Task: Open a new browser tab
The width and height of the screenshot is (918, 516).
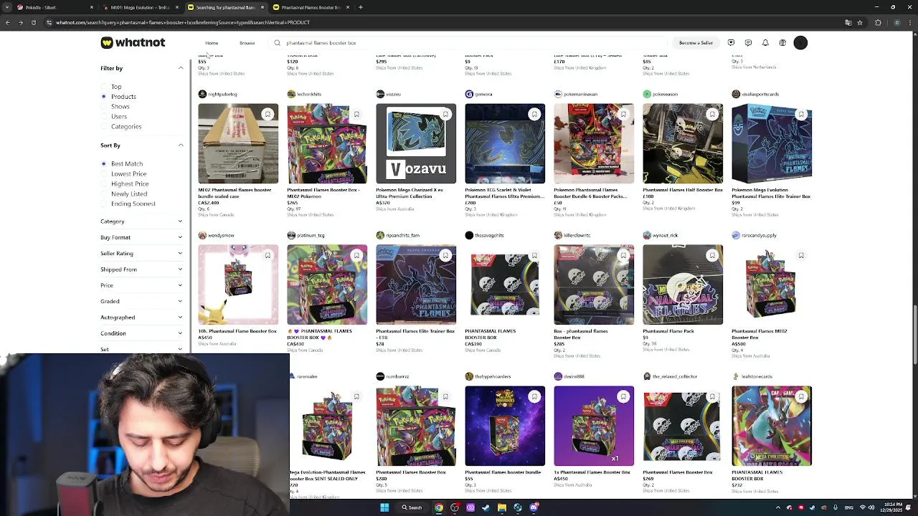Action: pos(361,7)
